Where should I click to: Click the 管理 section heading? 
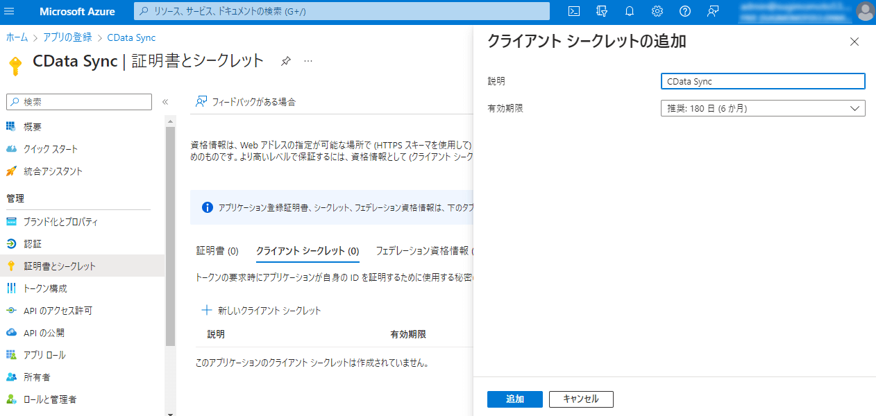tap(15, 198)
